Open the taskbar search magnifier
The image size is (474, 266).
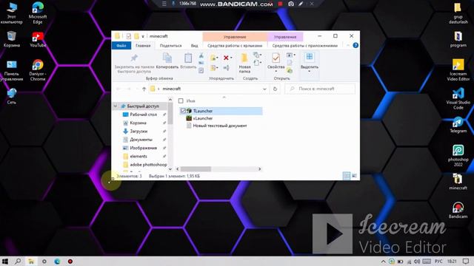click(18, 261)
